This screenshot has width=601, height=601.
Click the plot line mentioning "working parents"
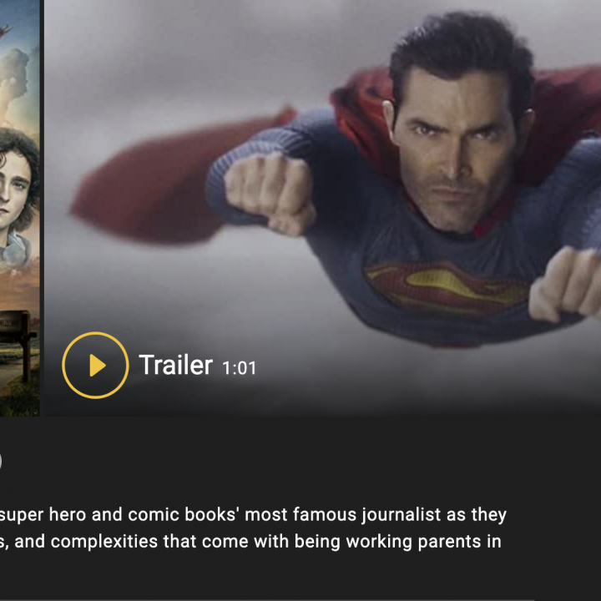coord(250,542)
